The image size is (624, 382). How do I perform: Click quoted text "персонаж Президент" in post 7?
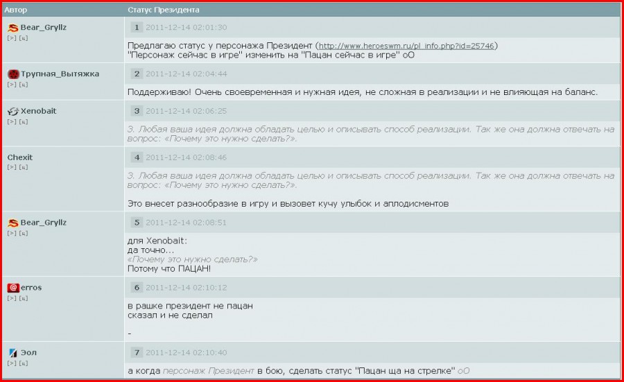208,371
